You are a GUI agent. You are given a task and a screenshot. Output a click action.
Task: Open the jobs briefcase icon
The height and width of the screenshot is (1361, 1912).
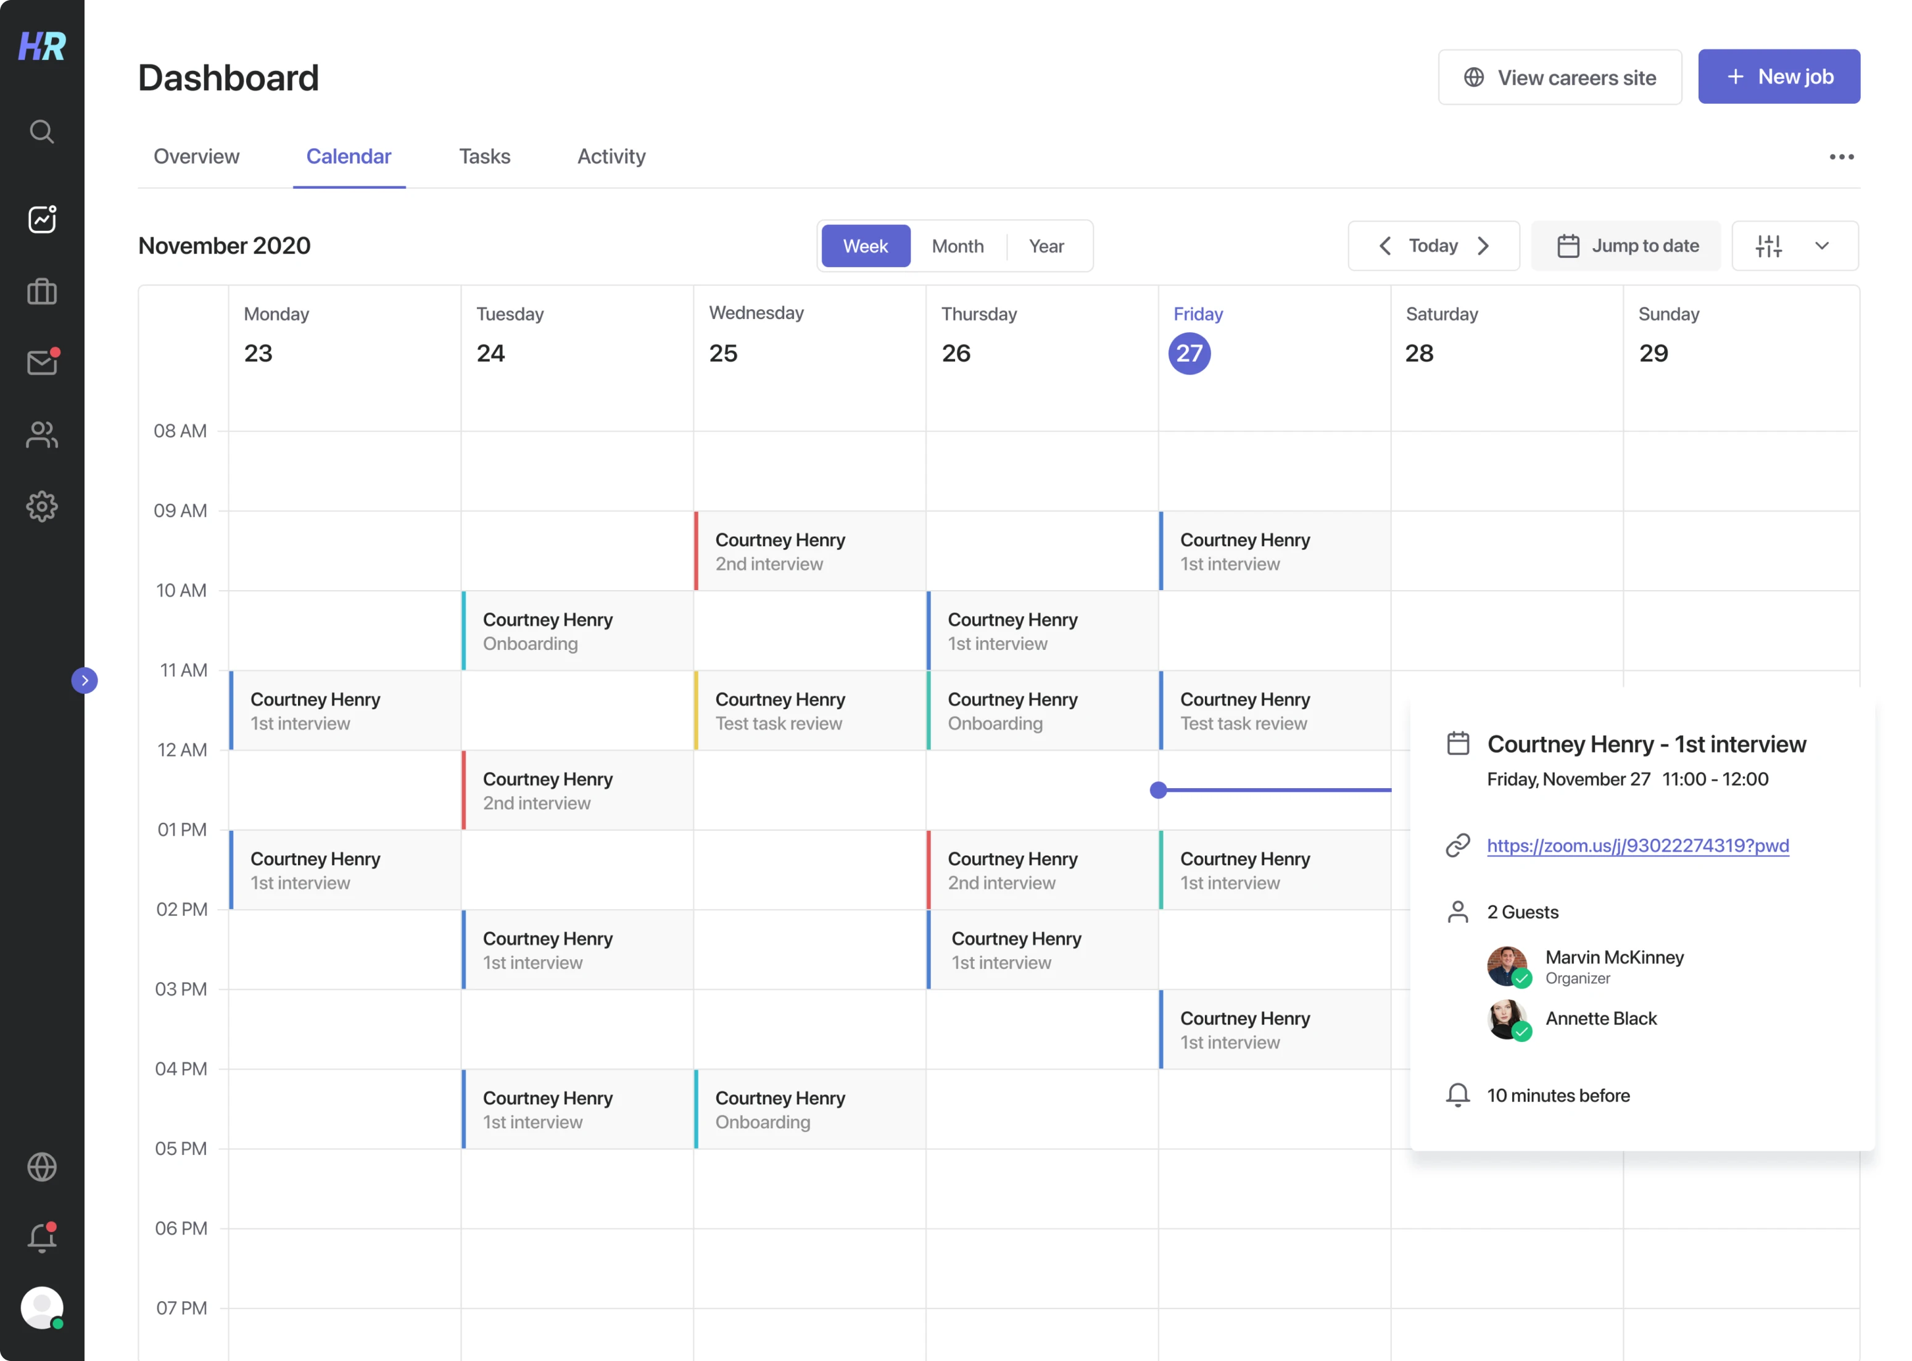41,291
